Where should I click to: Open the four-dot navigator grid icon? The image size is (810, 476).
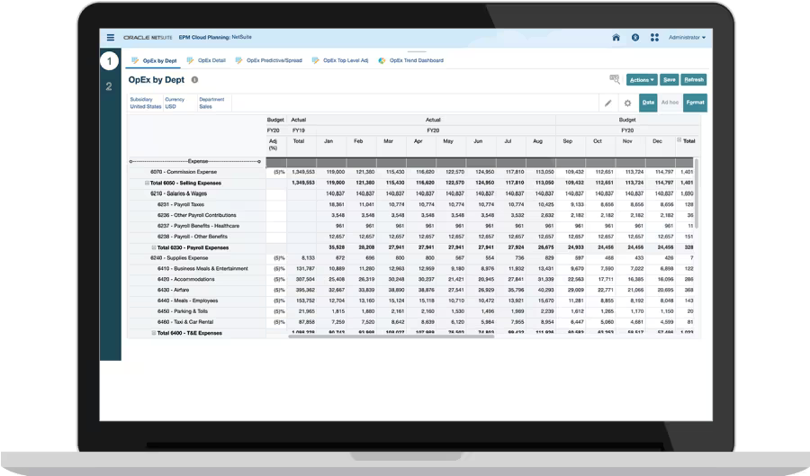(654, 38)
